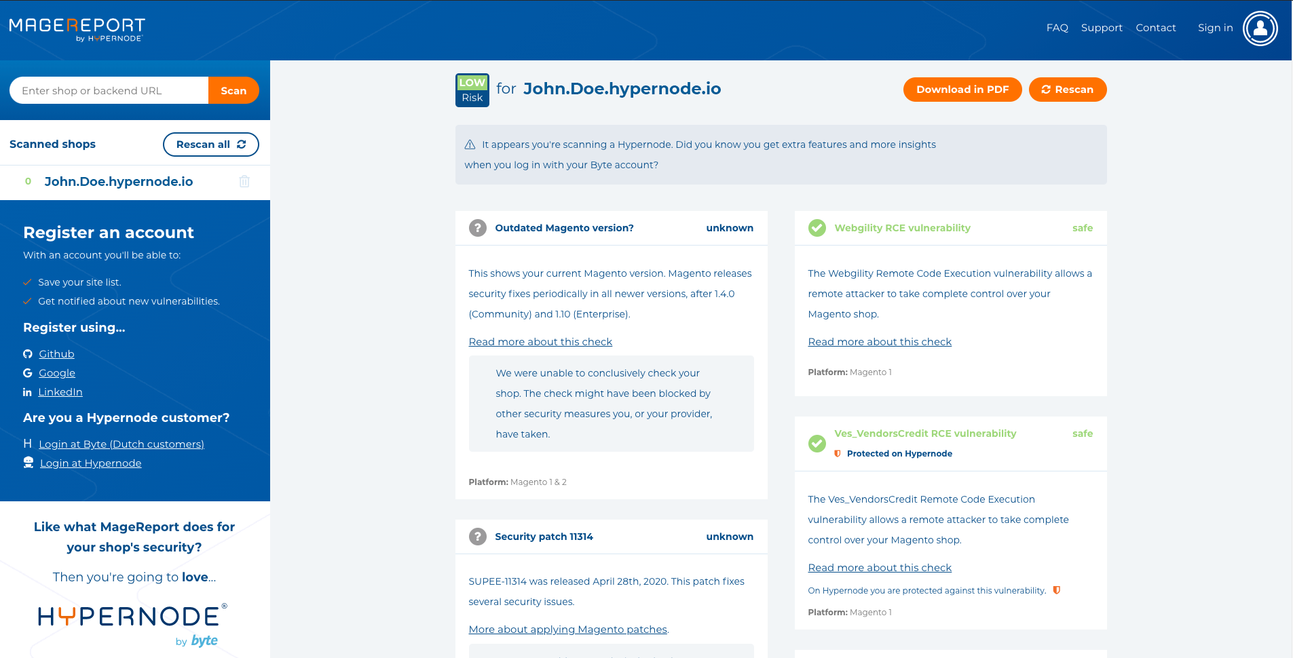Open the FAQ menu item
The width and height of the screenshot is (1293, 658).
[1056, 28]
